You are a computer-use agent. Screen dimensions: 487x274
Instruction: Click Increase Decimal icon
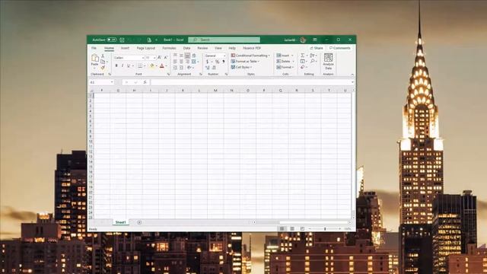click(x=207, y=68)
